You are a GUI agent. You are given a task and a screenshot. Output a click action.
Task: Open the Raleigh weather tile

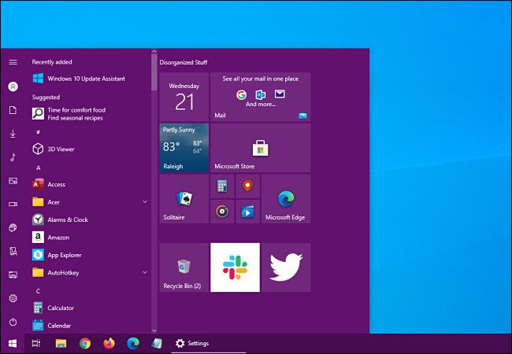tap(184, 147)
